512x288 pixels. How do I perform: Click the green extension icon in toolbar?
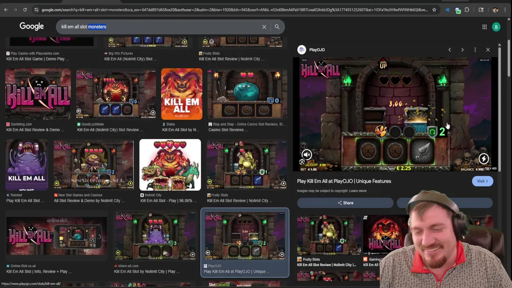pos(458,10)
